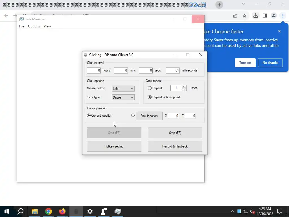Image resolution: width=289 pixels, height=217 pixels.
Task: Click the network tray icon
Action: click(246, 211)
